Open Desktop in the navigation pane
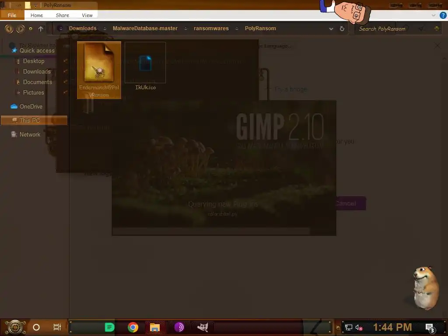This screenshot has height=336, width=448. pyautogui.click(x=33, y=61)
